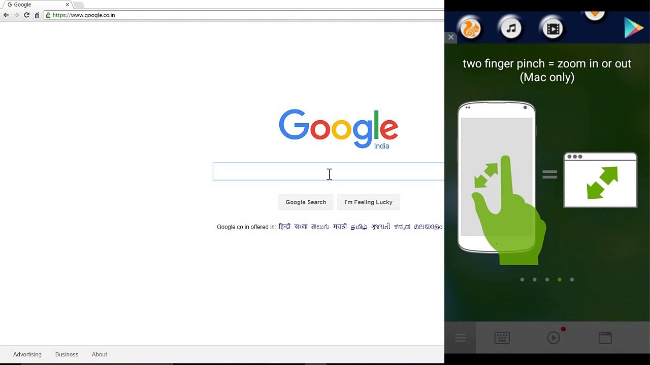650x365 pixels.
Task: Click the browser window icon in bottom bar
Action: 605,338
